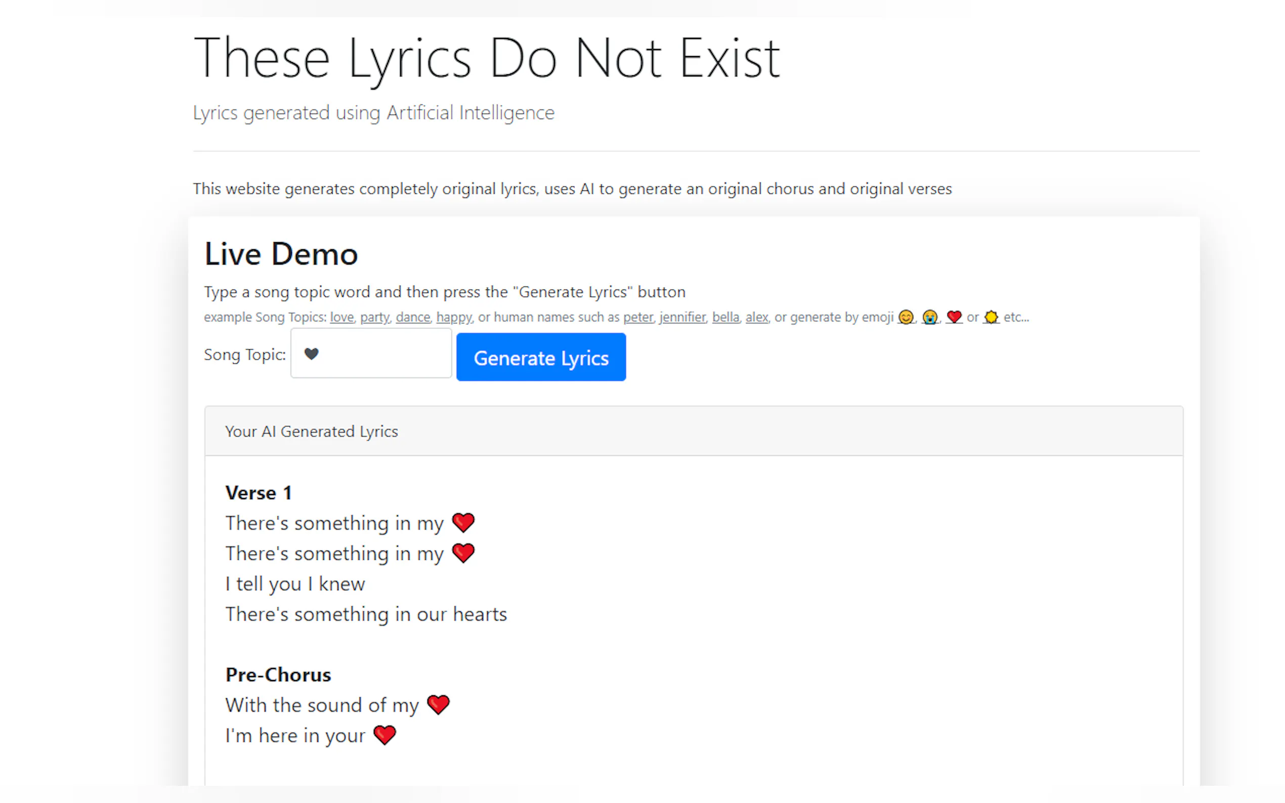This screenshot has width=1285, height=803.
Task: Focus the Song Topic input field
Action: pyautogui.click(x=371, y=353)
